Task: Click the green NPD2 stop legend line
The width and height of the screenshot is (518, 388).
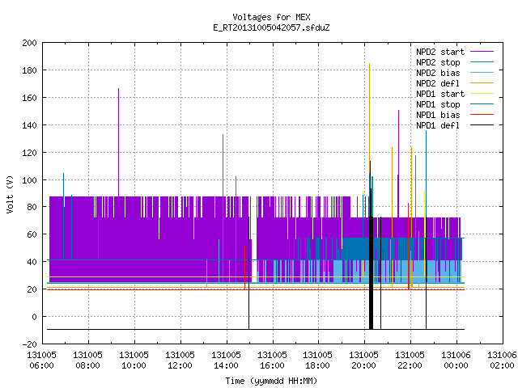Action: point(482,62)
